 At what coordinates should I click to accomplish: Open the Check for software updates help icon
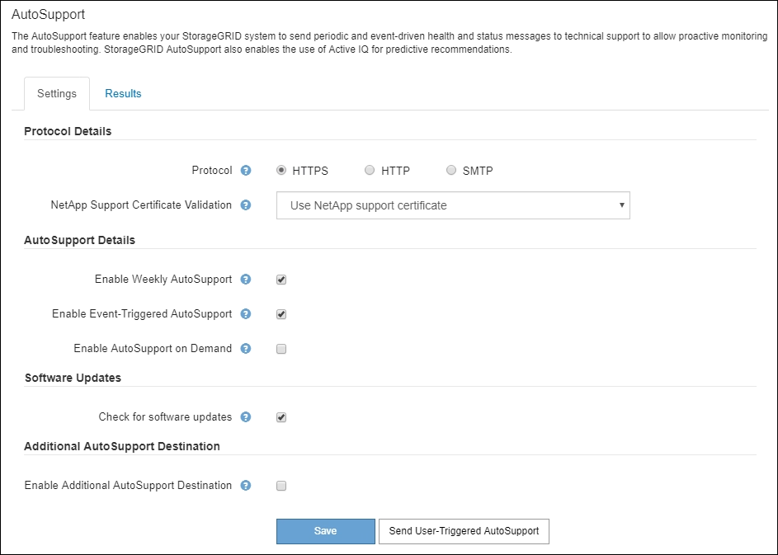(x=246, y=417)
